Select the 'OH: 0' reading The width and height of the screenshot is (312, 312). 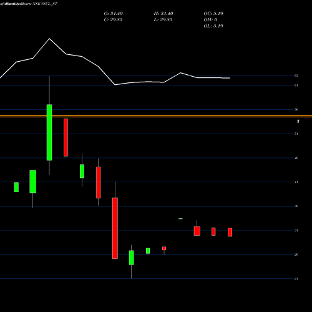pyautogui.click(x=210, y=20)
